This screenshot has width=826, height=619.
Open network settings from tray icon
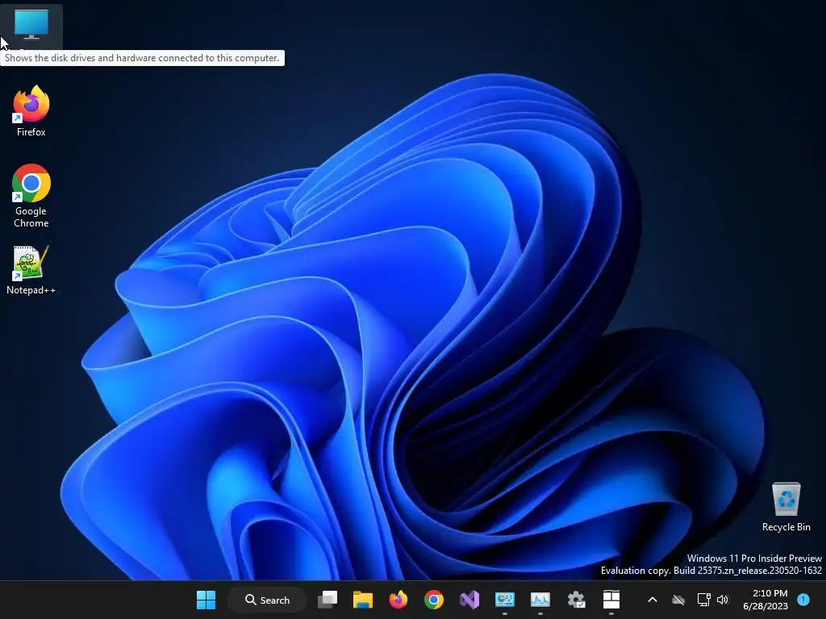(x=703, y=600)
